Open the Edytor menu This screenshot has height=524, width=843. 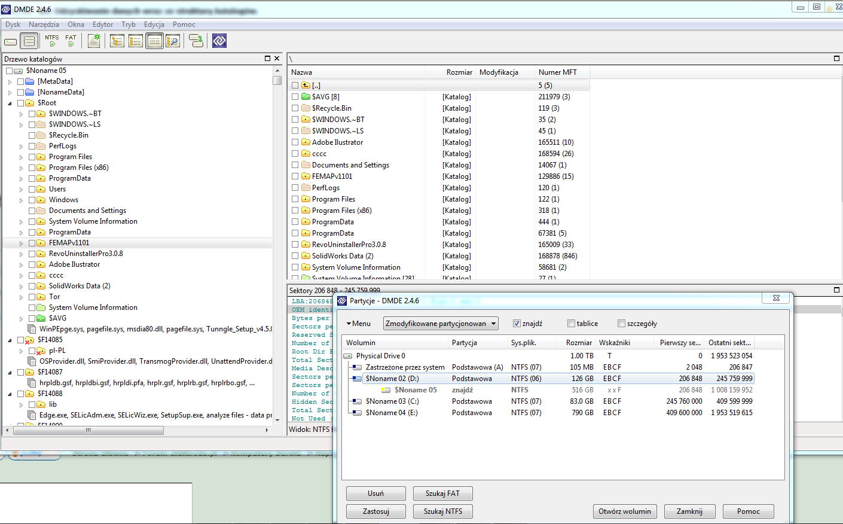[103, 25]
